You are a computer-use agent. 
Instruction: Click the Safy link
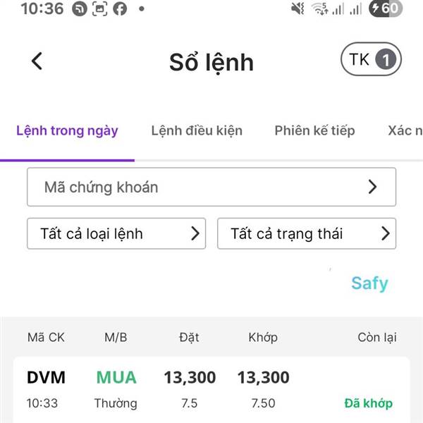(369, 283)
